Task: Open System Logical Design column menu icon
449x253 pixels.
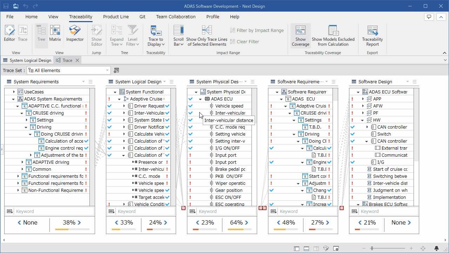Action: [172, 82]
